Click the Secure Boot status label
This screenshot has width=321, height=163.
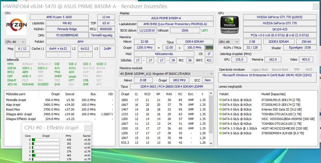tap(280, 70)
